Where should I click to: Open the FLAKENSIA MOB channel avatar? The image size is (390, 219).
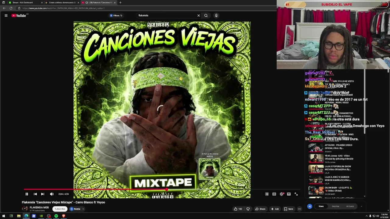click(x=25, y=209)
